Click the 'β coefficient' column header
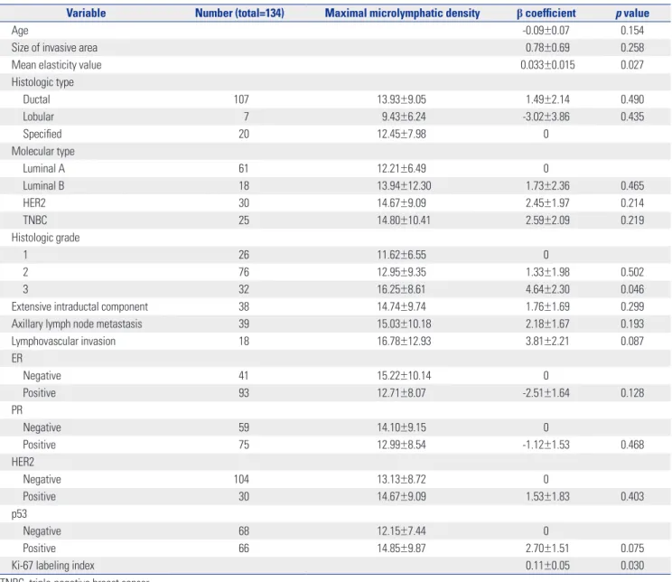Screen dimensions: 672x582 pyautogui.click(x=546, y=13)
